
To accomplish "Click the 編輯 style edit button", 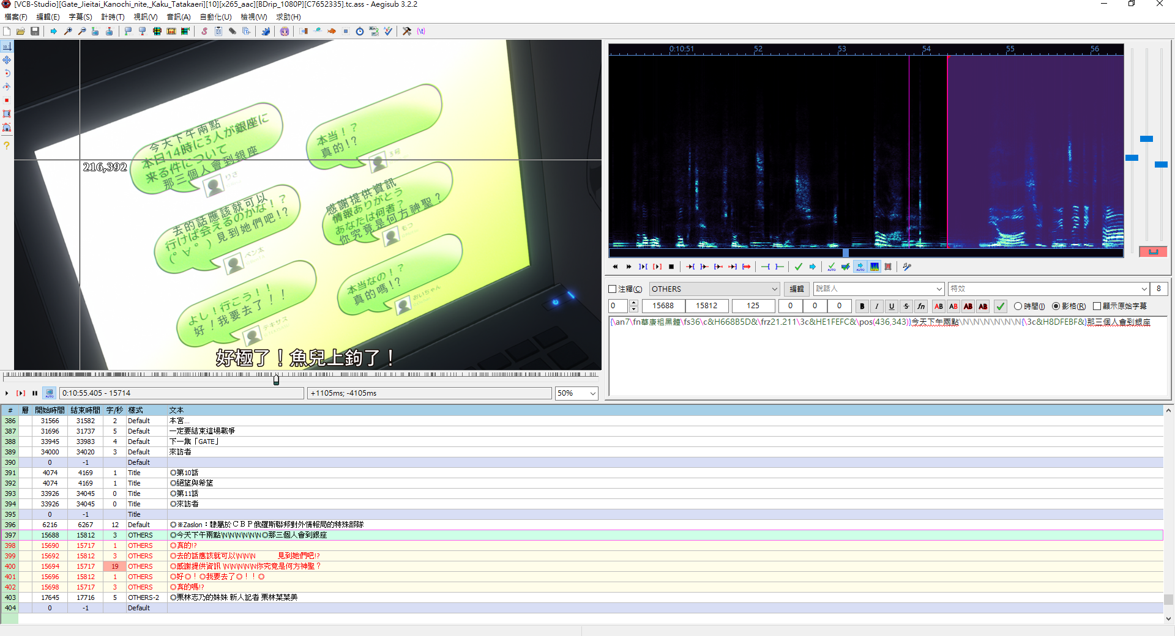I will point(797,289).
